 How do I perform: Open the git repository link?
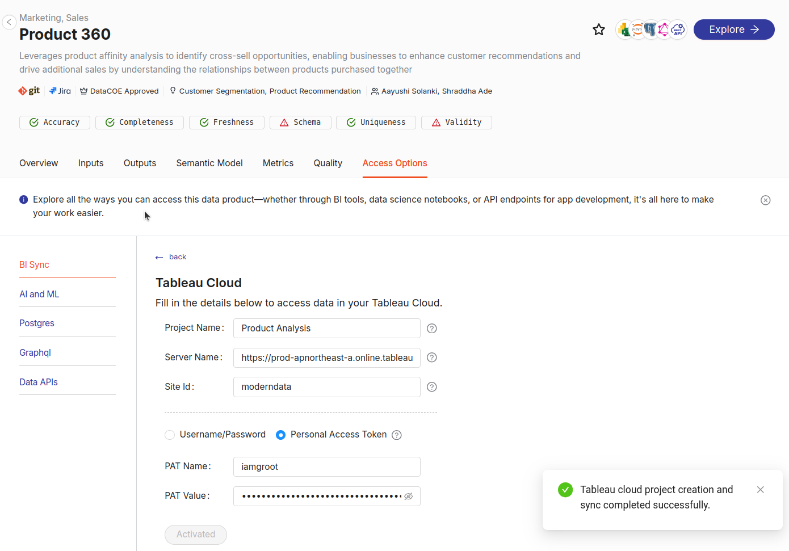click(x=29, y=91)
